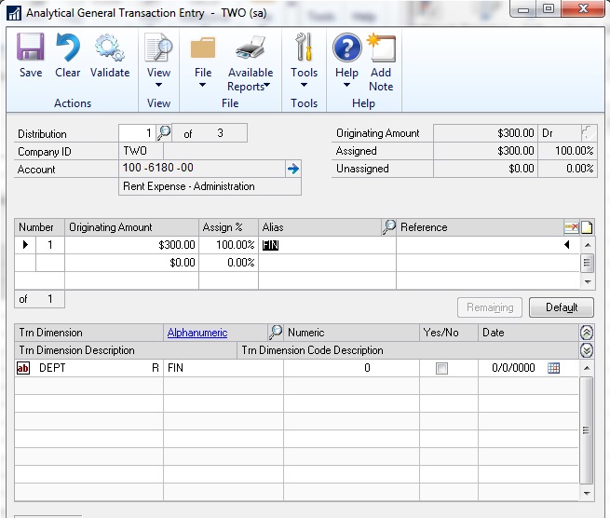The height and width of the screenshot is (518, 610).
Task: Open the Available Reports dropdown arrow
Action: pos(267,85)
